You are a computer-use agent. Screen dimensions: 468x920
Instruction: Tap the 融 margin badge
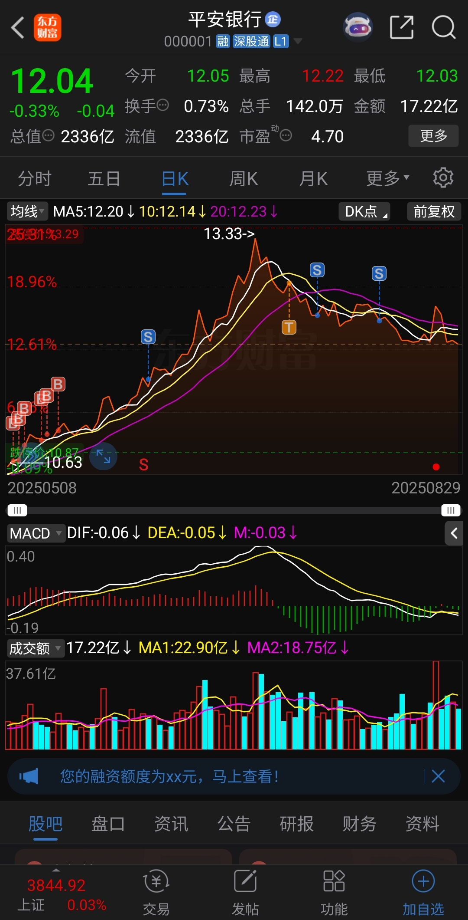(x=223, y=42)
